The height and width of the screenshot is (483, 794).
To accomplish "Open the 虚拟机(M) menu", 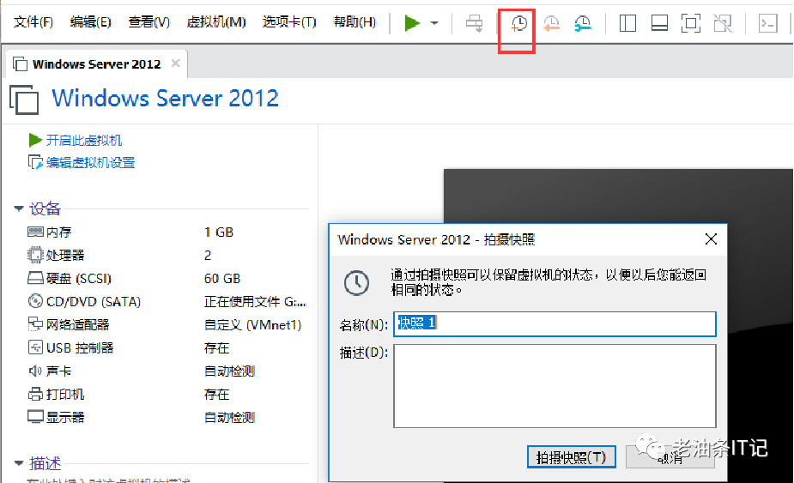I will pos(216,22).
